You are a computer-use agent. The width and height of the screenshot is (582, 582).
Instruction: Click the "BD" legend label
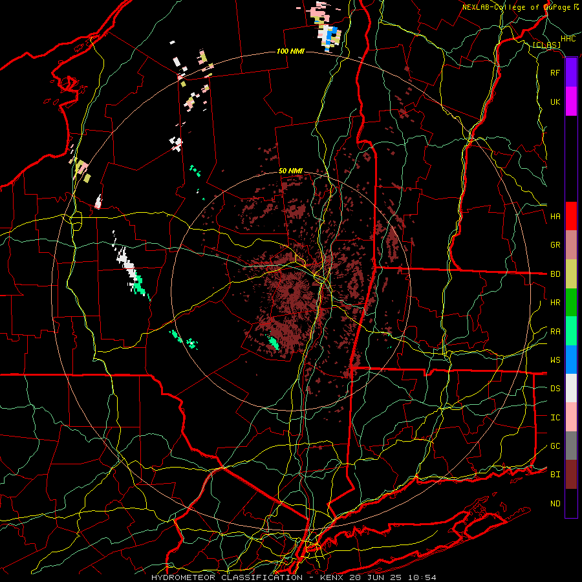click(x=555, y=274)
